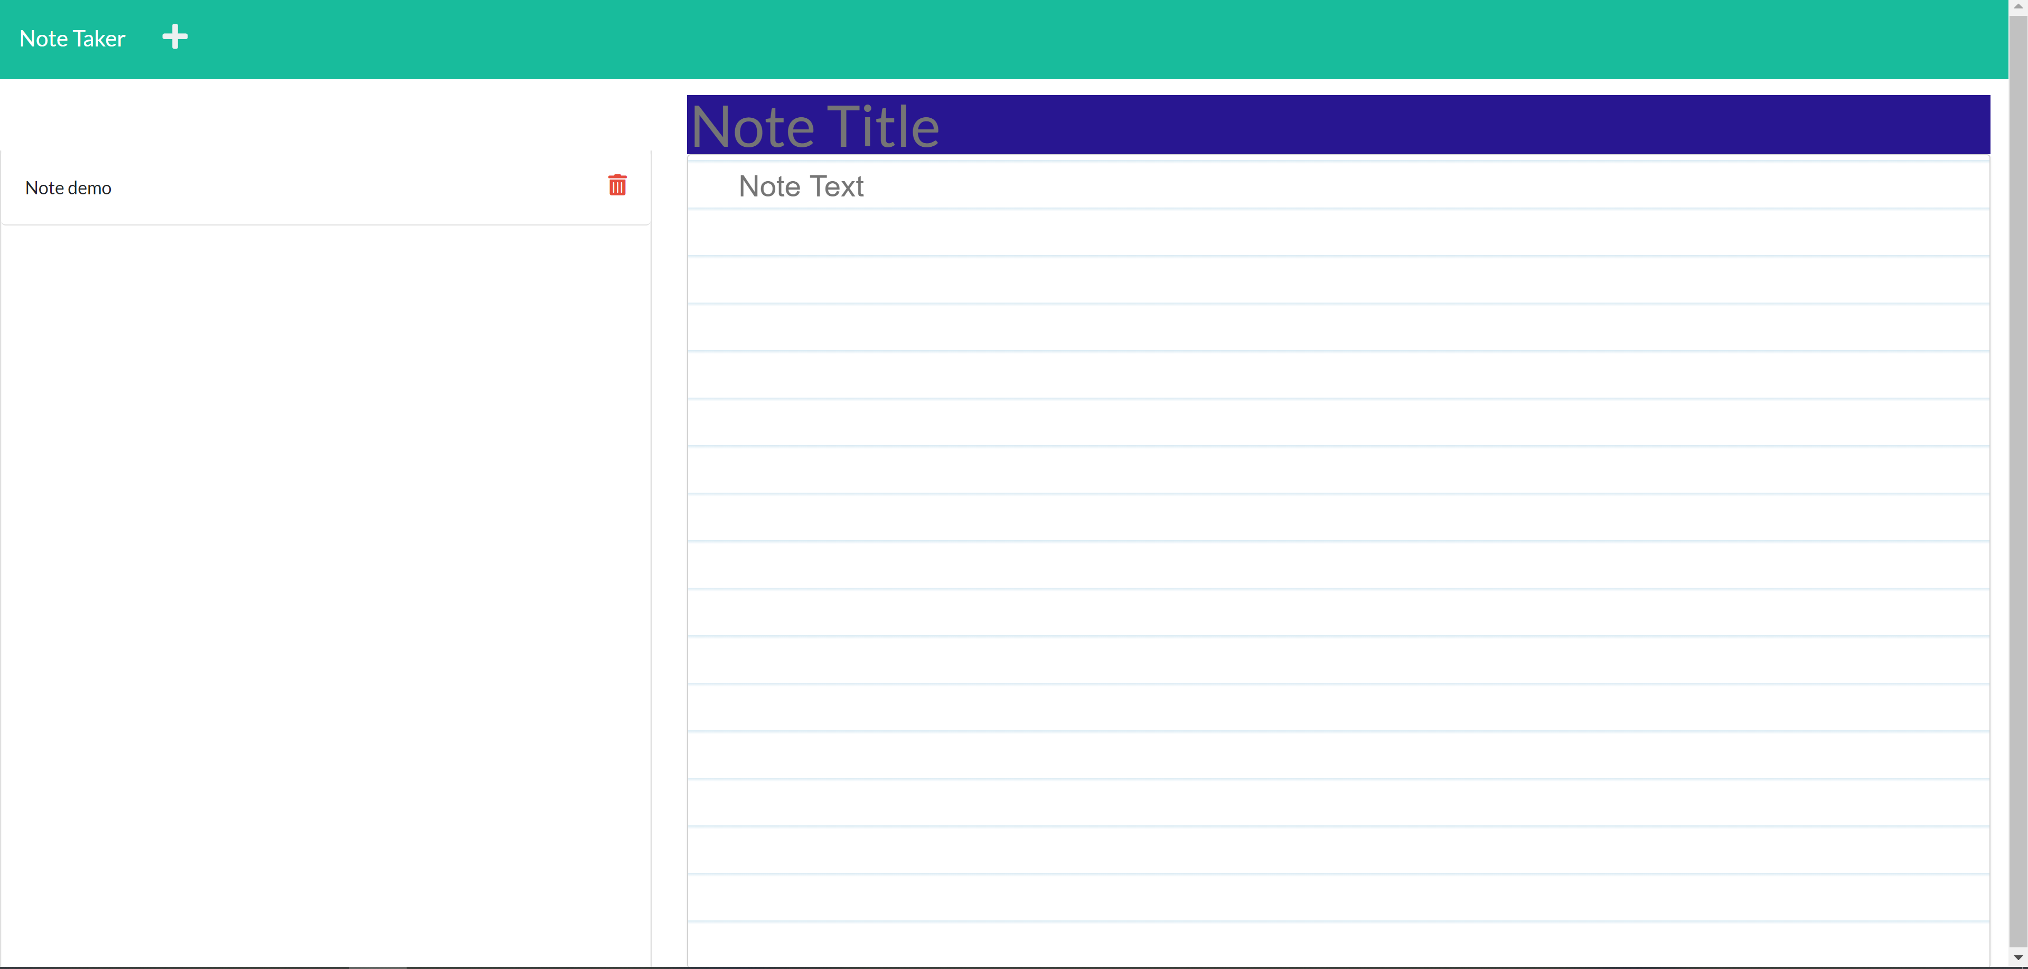Image resolution: width=2028 pixels, height=969 pixels.
Task: Click the plus icon to create new note
Action: pos(175,37)
